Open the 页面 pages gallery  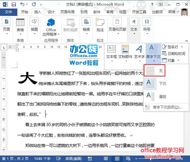pyautogui.click(x=6, y=26)
